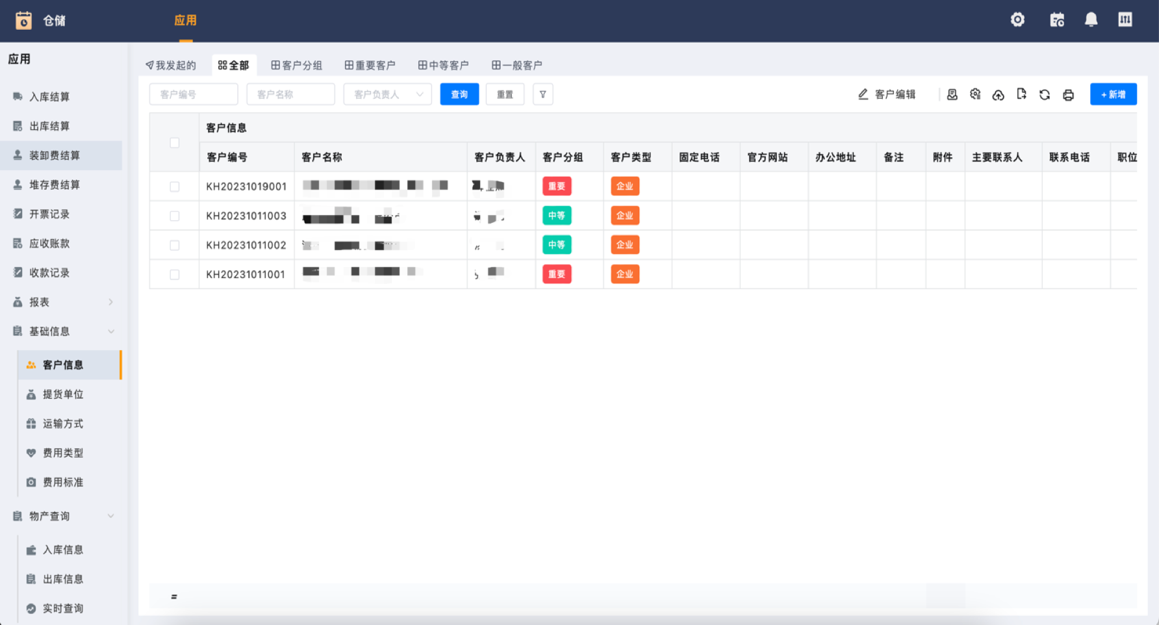Open the notification bell in header
1159x625 pixels.
pos(1091,19)
